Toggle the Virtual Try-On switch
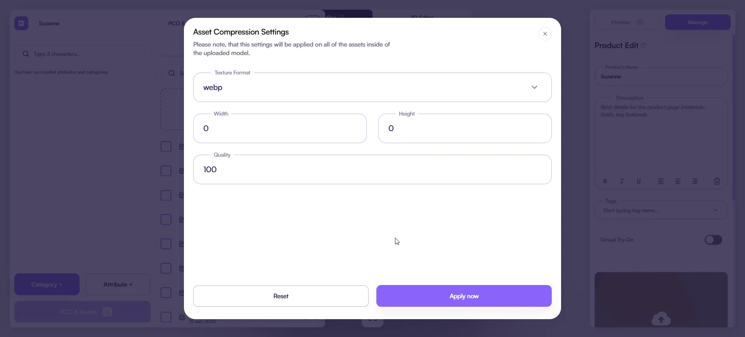This screenshot has width=745, height=337. coord(713,240)
